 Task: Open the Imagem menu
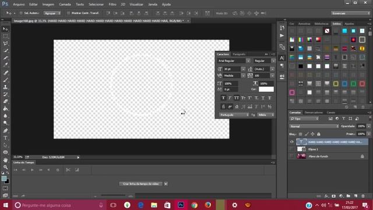click(x=48, y=4)
